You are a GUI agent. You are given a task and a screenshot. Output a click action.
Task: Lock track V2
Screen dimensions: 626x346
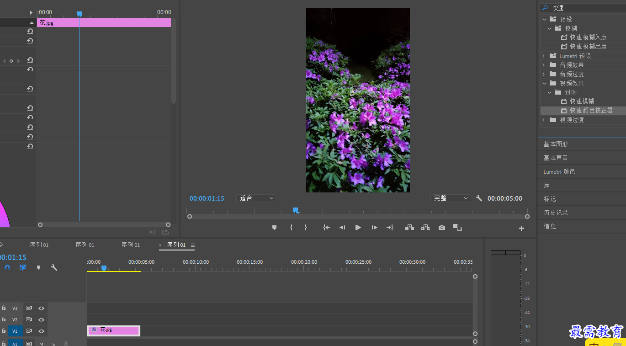coord(4,320)
